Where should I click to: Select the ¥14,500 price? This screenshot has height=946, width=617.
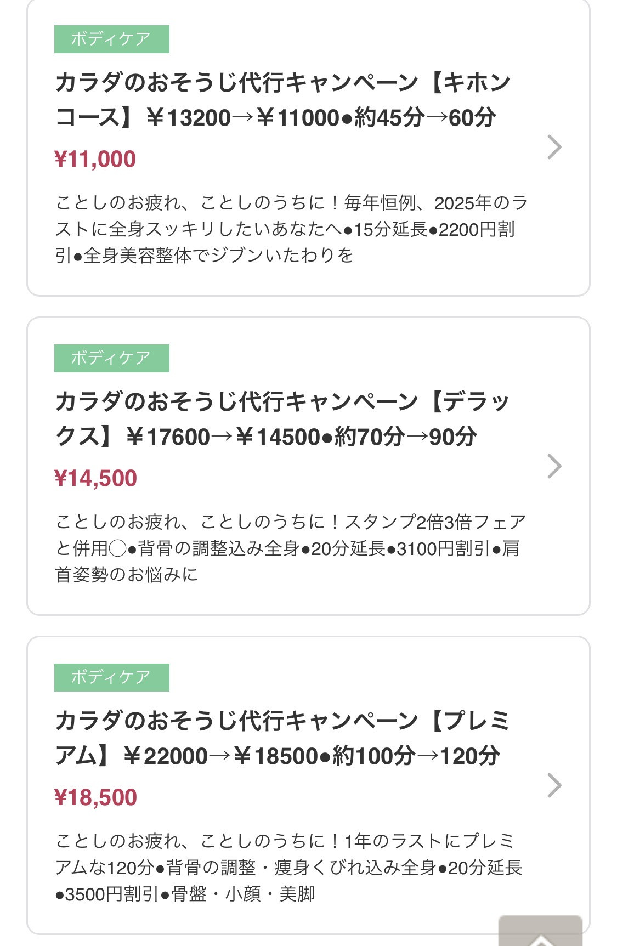click(x=96, y=478)
